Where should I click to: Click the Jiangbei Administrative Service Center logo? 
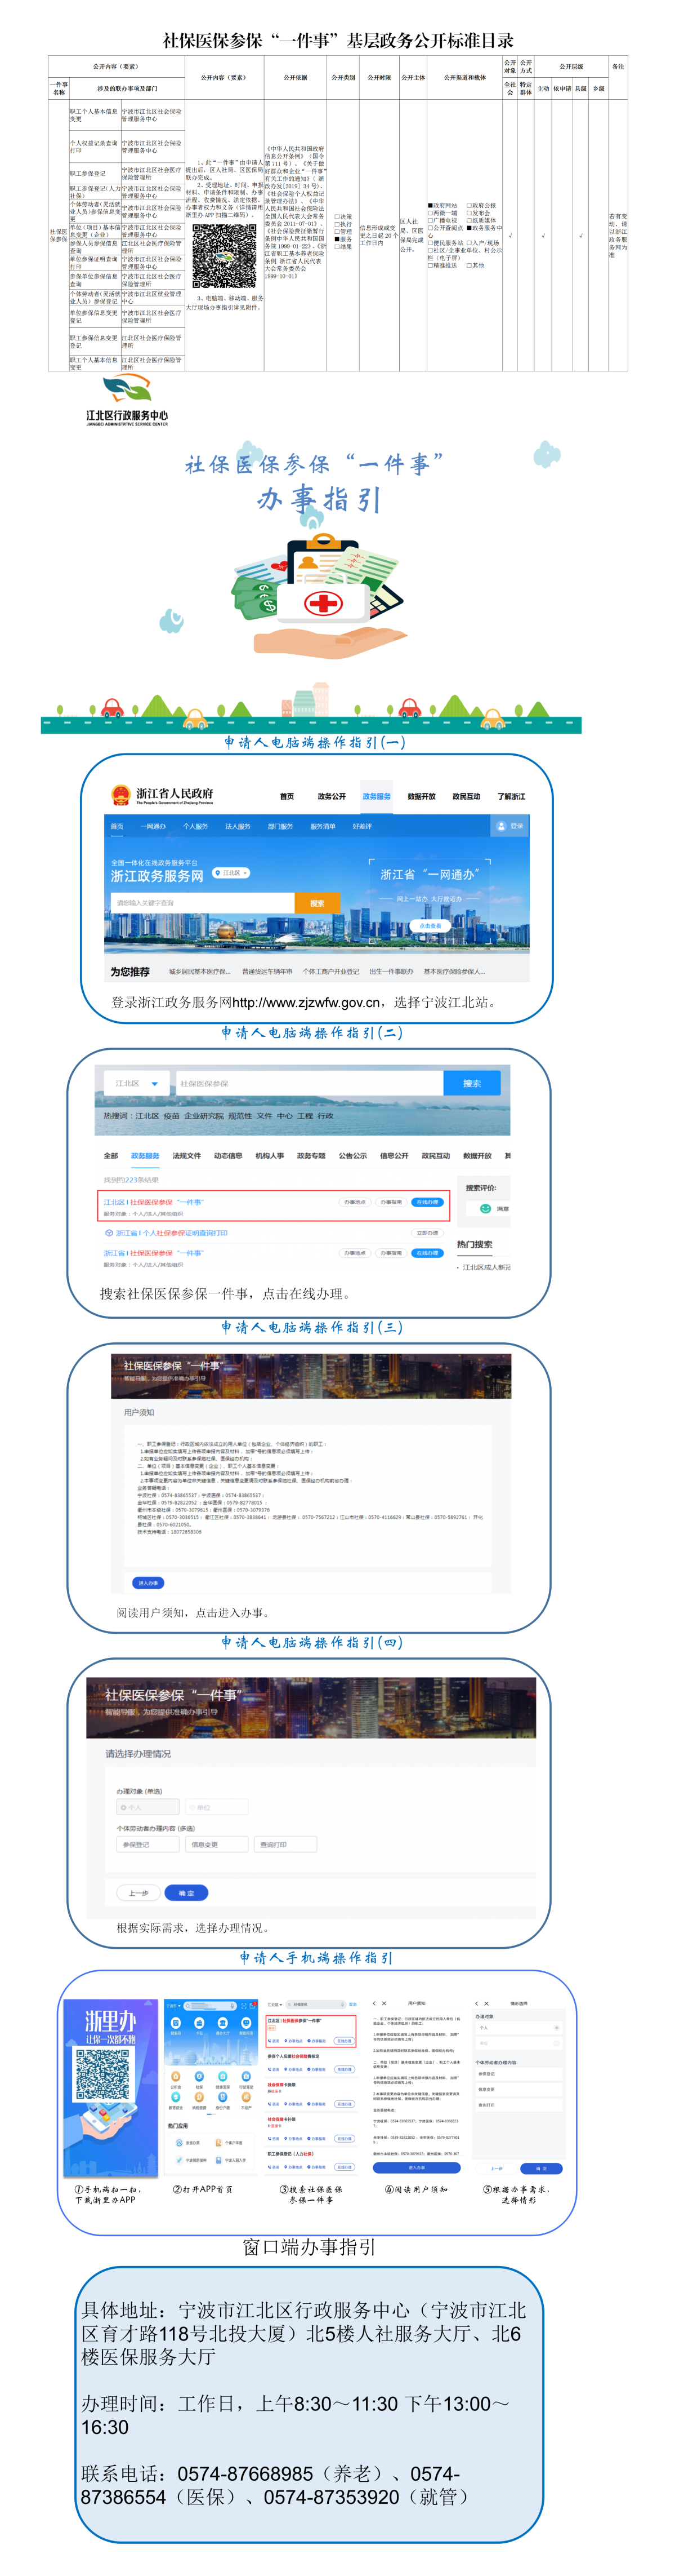pos(127,399)
